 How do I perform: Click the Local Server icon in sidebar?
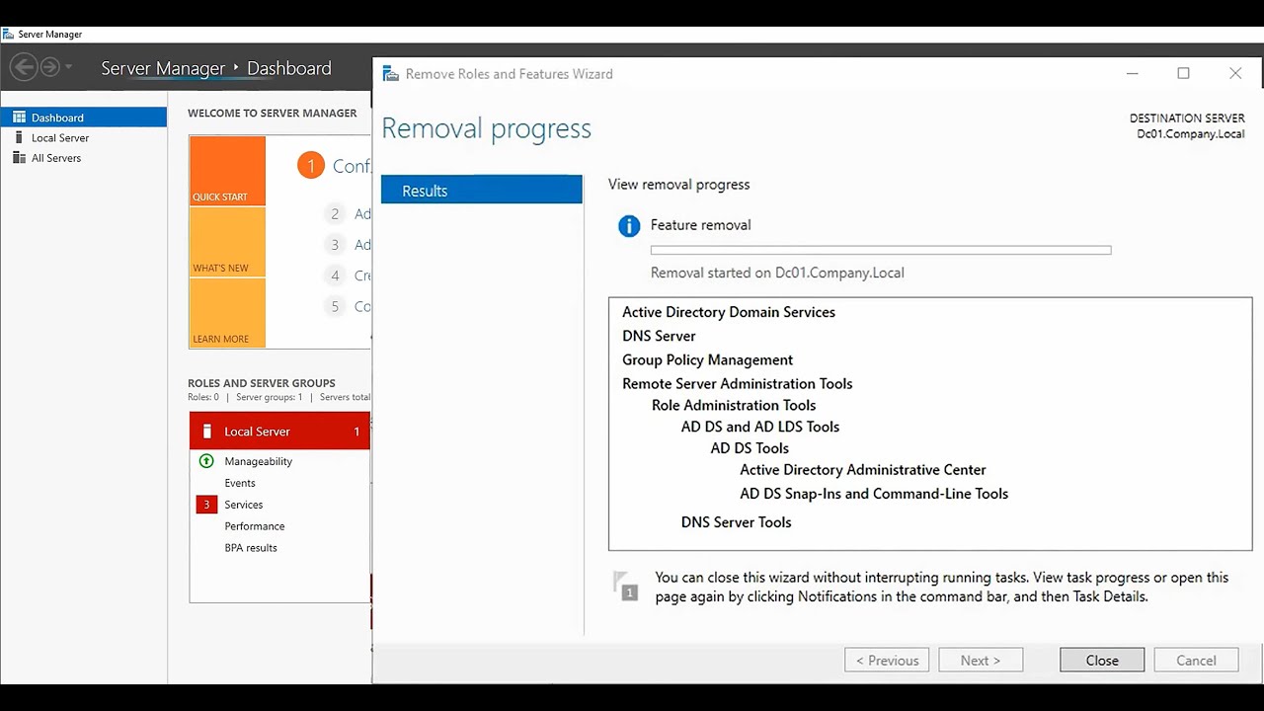point(19,137)
